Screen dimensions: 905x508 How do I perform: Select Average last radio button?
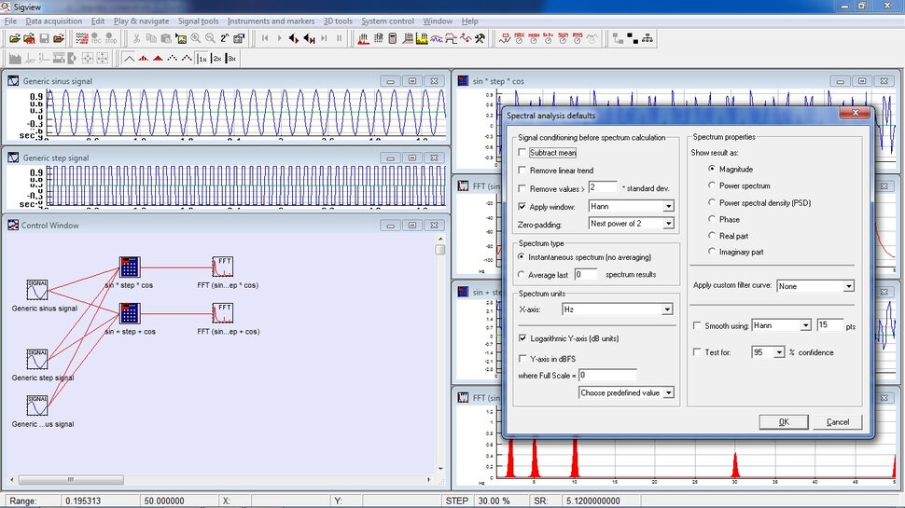coord(522,274)
